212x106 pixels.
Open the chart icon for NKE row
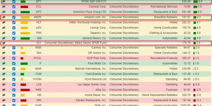pos(4,90)
